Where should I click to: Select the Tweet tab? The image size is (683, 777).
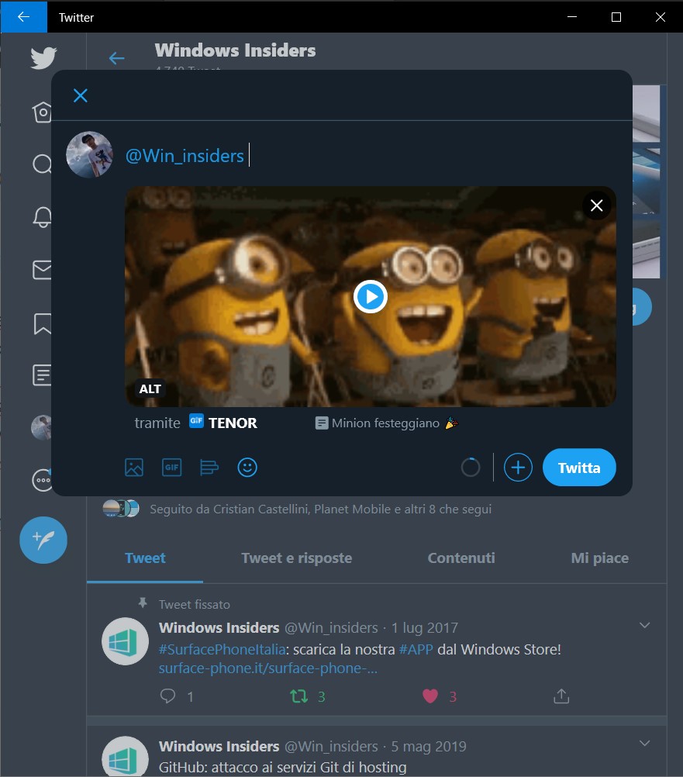pyautogui.click(x=145, y=558)
